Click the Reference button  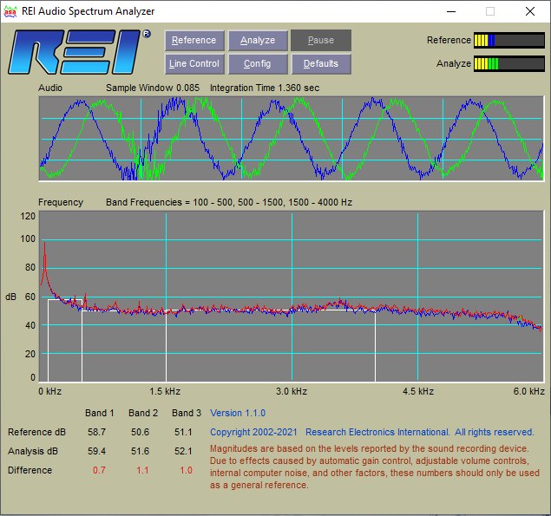(x=194, y=41)
